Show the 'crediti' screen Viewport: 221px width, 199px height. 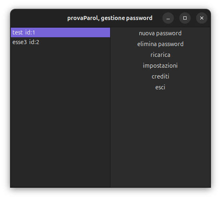(160, 76)
